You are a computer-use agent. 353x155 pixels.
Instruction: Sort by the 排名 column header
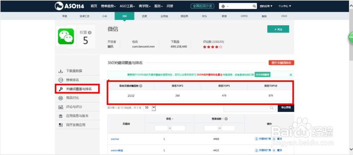(x=170, y=119)
